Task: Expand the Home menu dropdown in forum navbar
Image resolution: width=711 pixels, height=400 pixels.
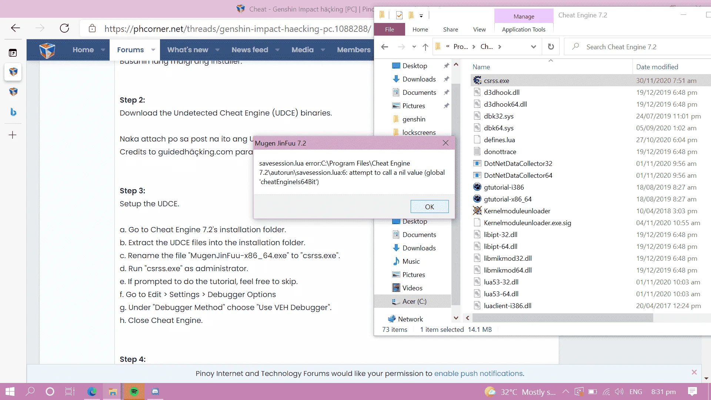Action: click(103, 50)
